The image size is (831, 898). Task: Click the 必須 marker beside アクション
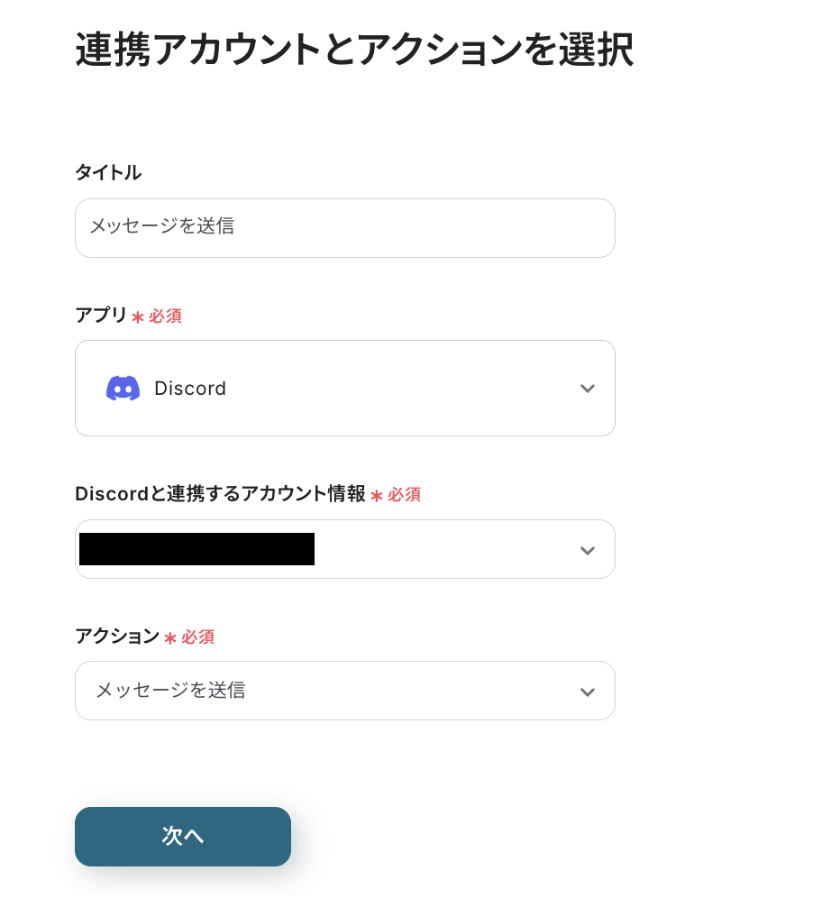(x=197, y=637)
